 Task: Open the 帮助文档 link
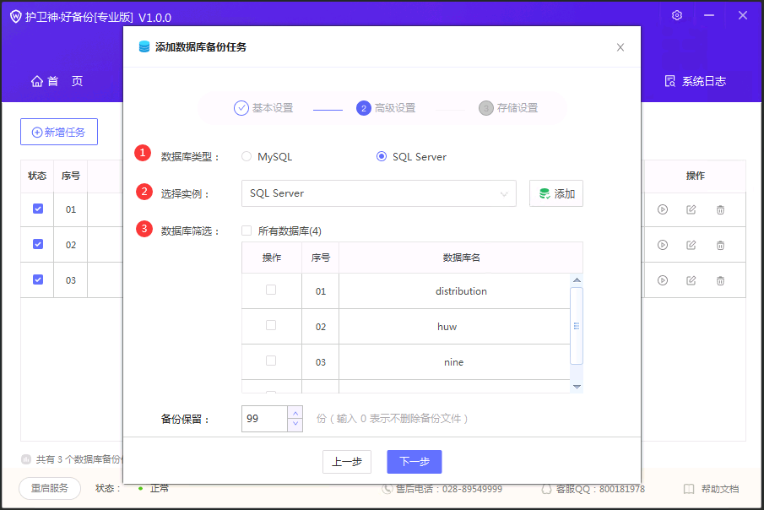(712, 489)
